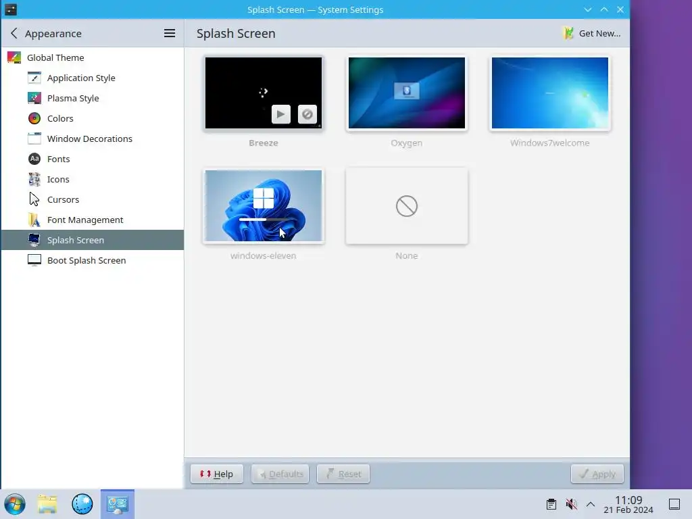The width and height of the screenshot is (692, 519).
Task: Select the Breeze splash screen thumbnail
Action: pyautogui.click(x=264, y=93)
